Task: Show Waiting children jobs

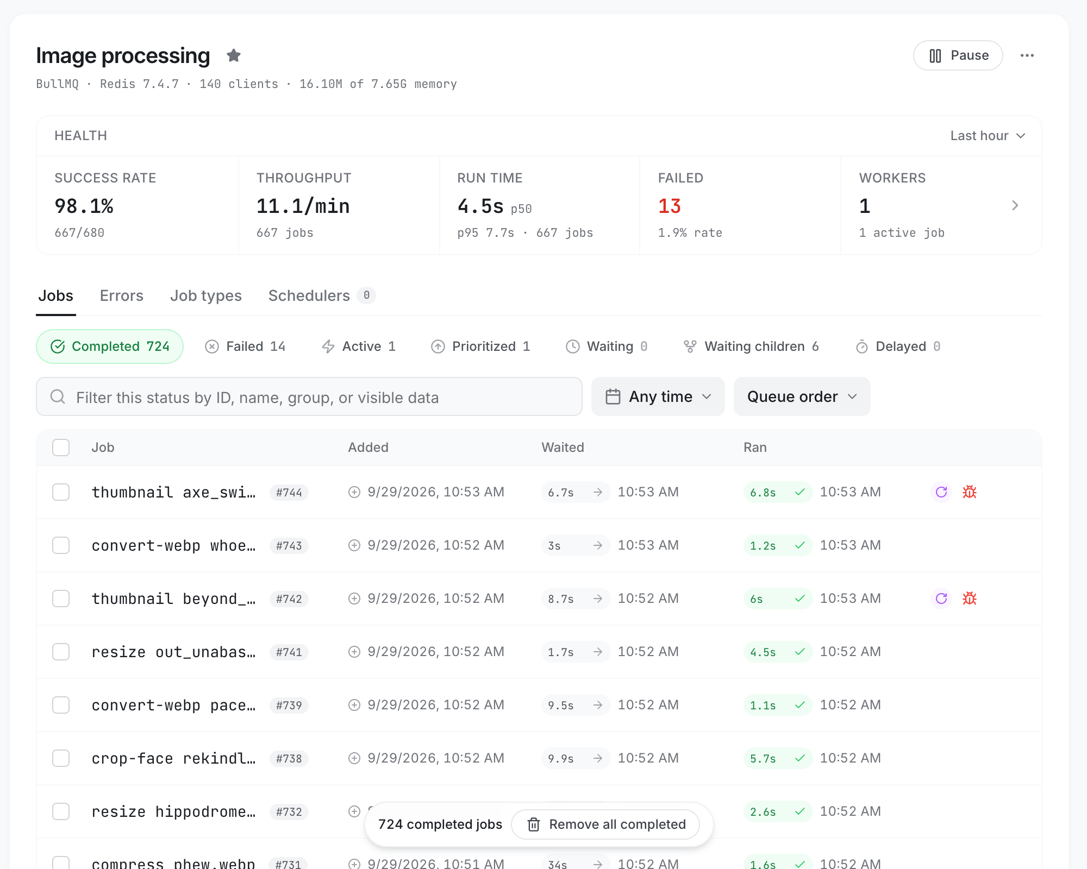Action: coord(751,347)
